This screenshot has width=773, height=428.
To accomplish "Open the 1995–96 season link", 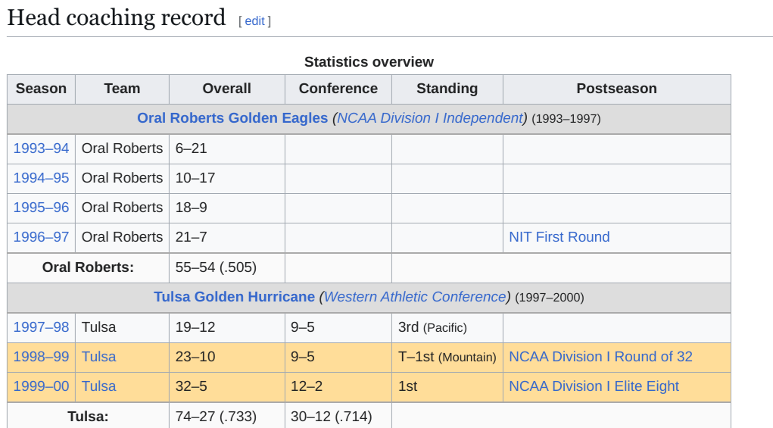I will click(x=41, y=208).
